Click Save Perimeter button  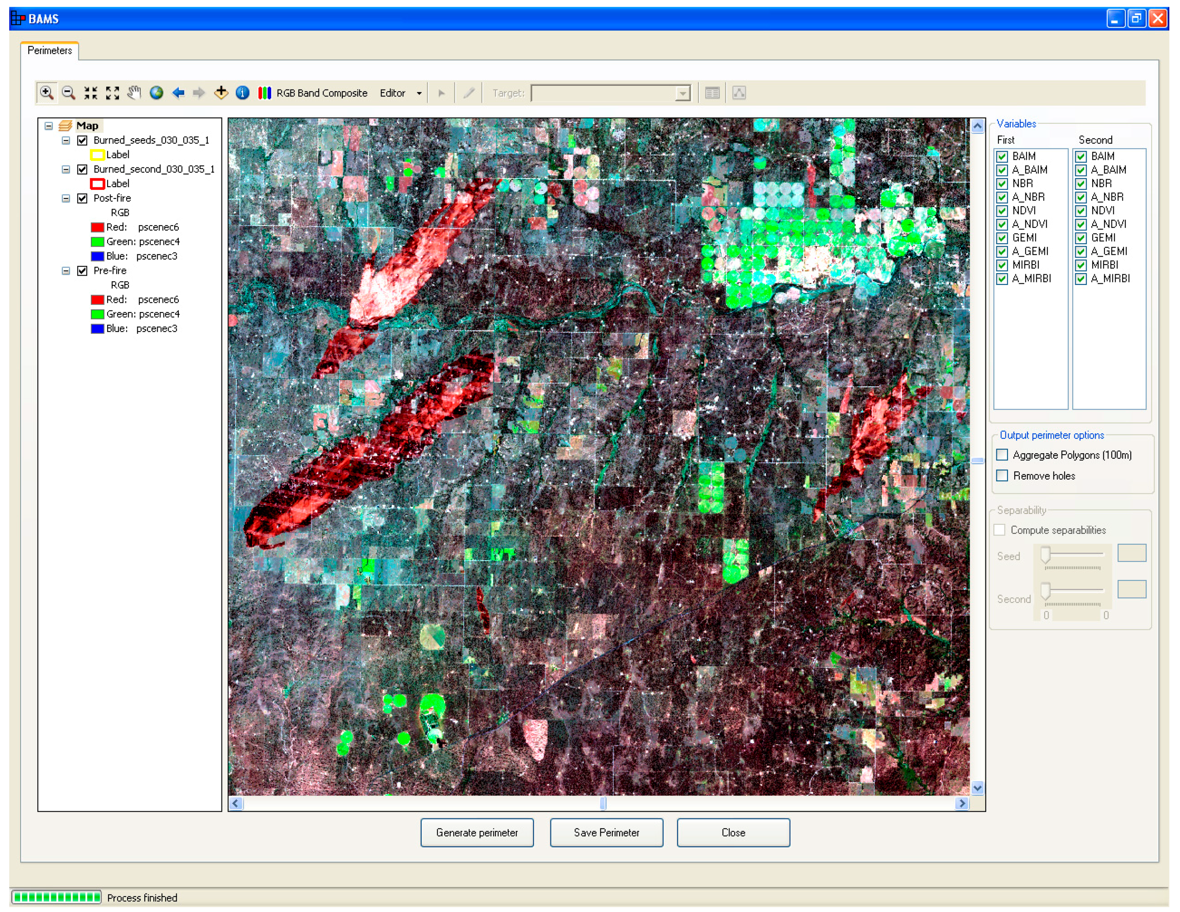point(607,833)
